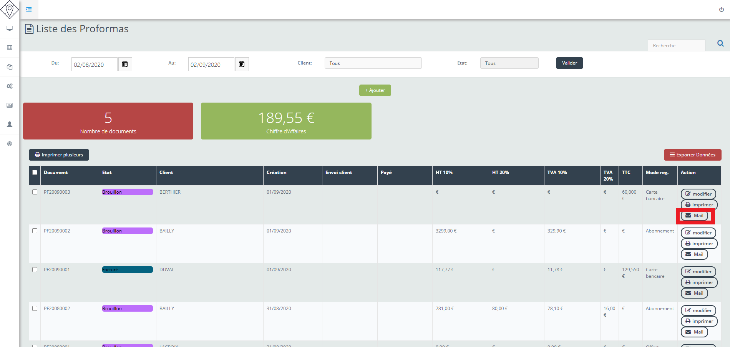Expand the Etat filter dropdown
The image size is (730, 347).
(509, 63)
